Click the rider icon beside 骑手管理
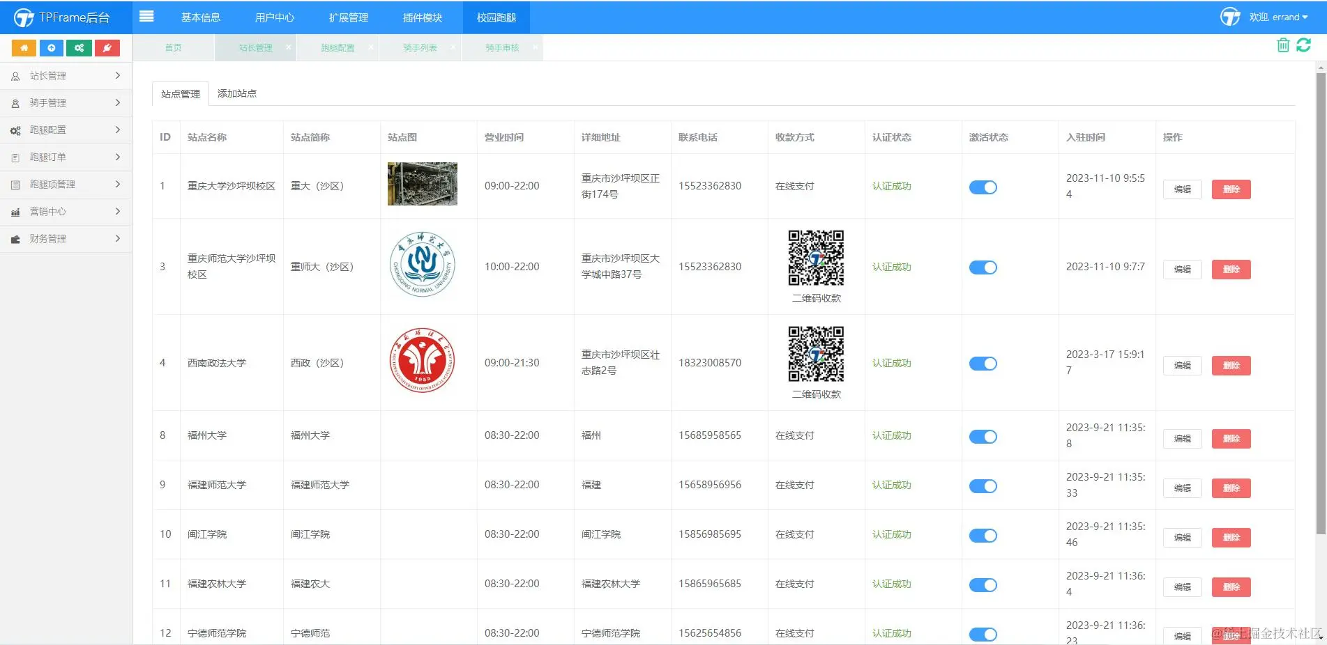The height and width of the screenshot is (645, 1327). click(15, 103)
